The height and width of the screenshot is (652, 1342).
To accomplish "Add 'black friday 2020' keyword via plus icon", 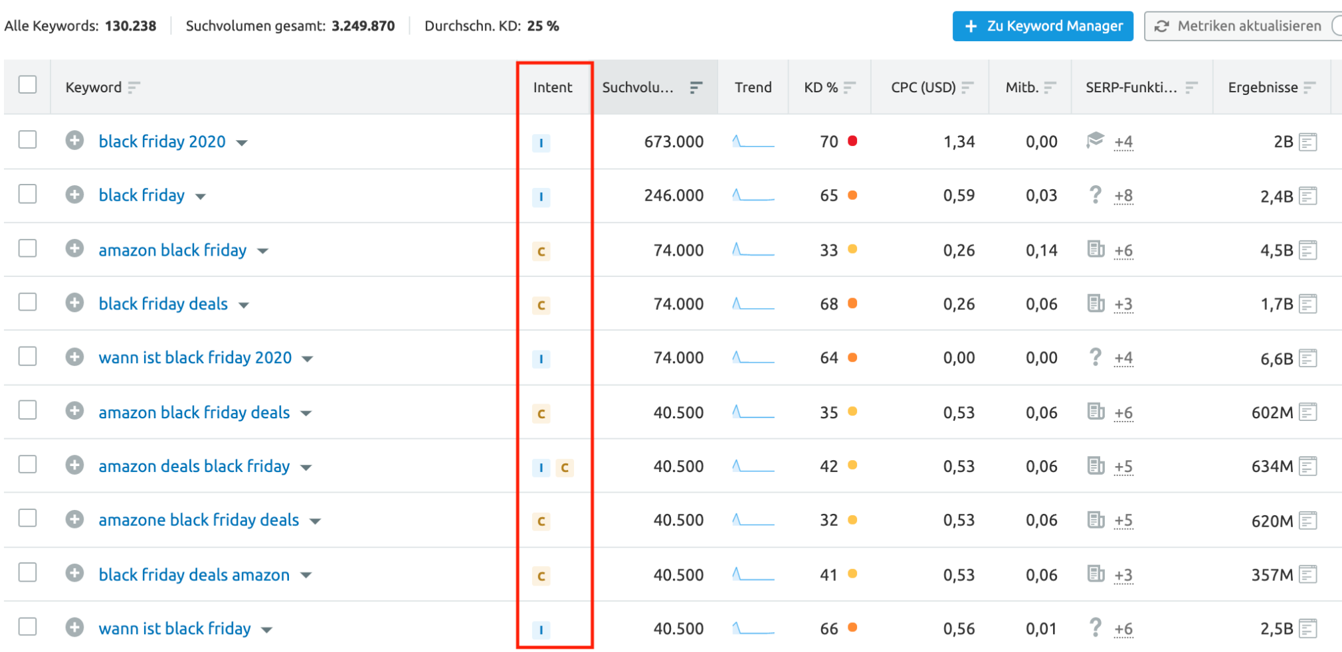I will point(74,140).
